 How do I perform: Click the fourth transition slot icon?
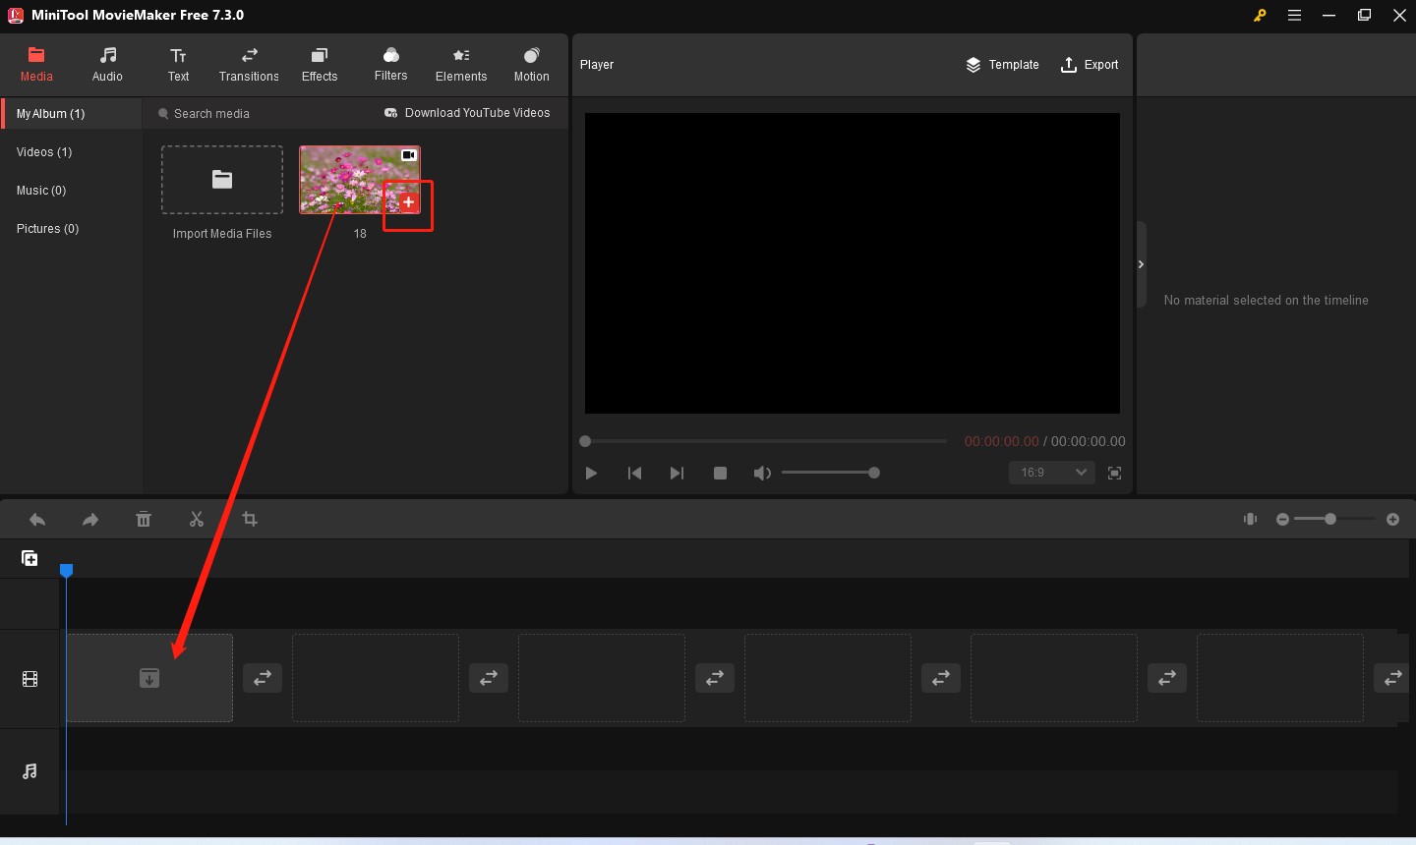click(x=941, y=678)
